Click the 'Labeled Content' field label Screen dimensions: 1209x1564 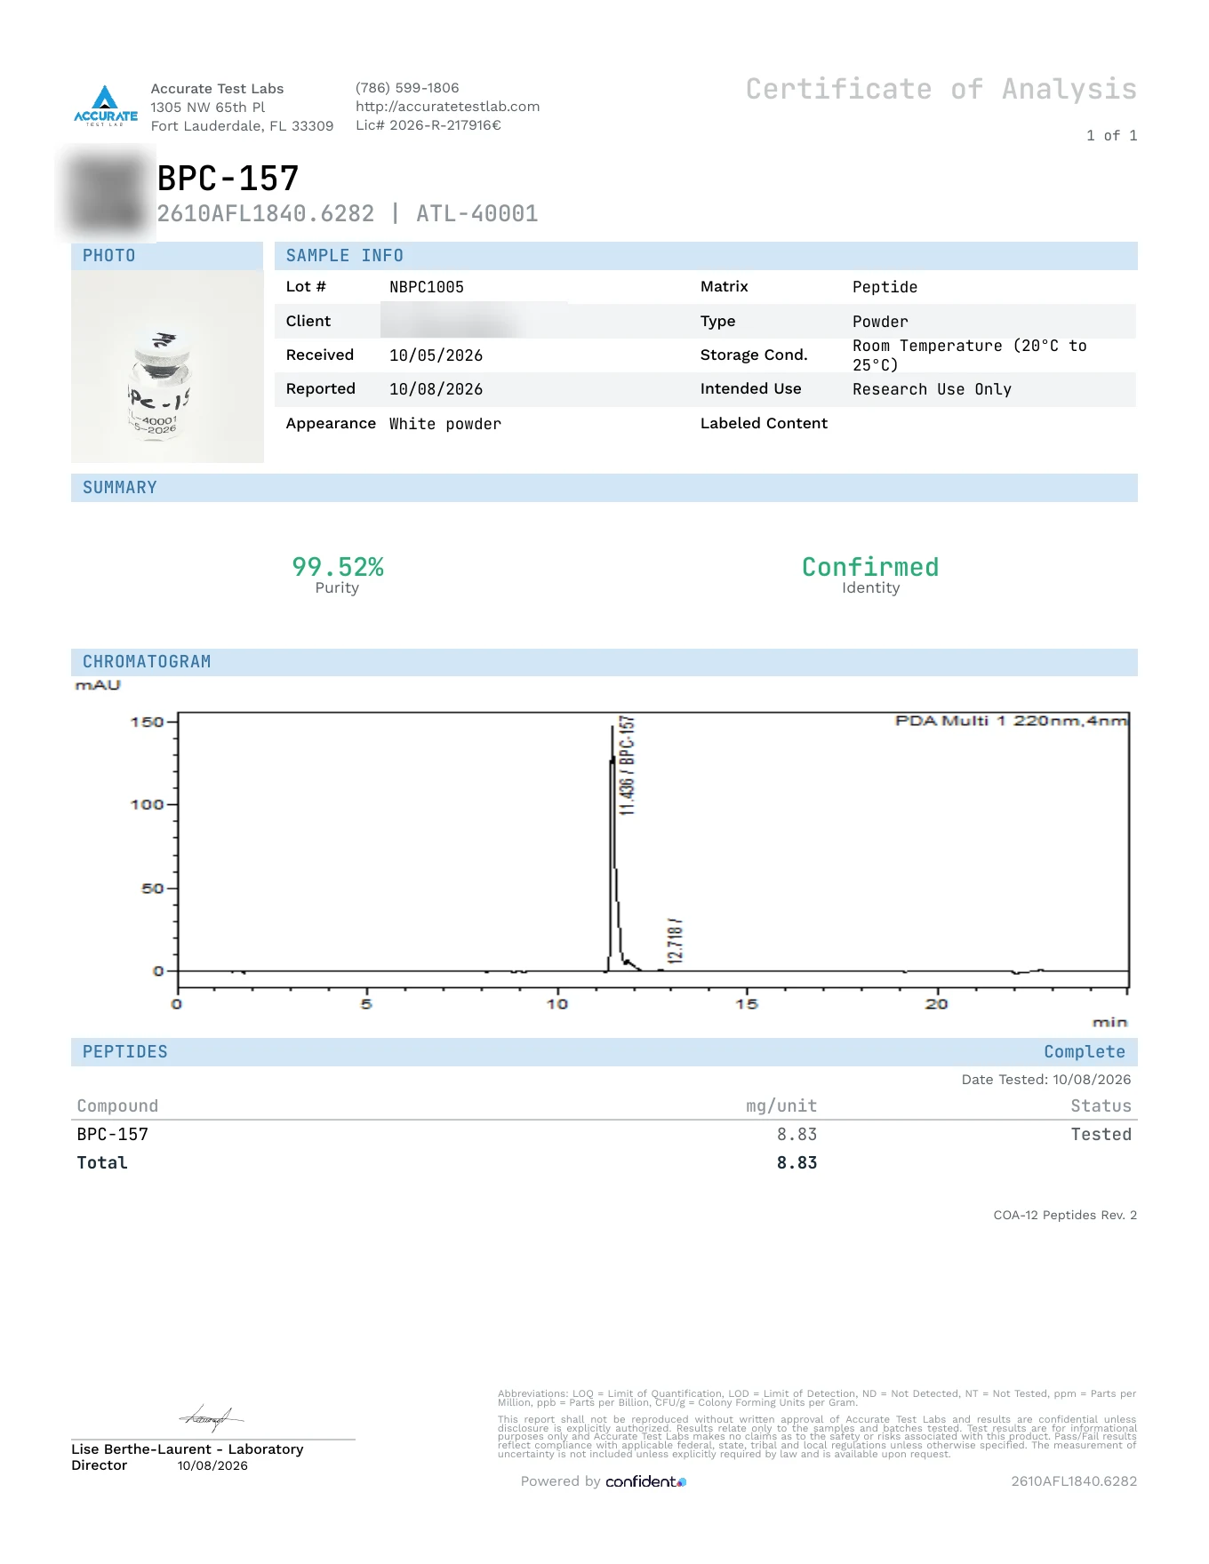click(765, 424)
